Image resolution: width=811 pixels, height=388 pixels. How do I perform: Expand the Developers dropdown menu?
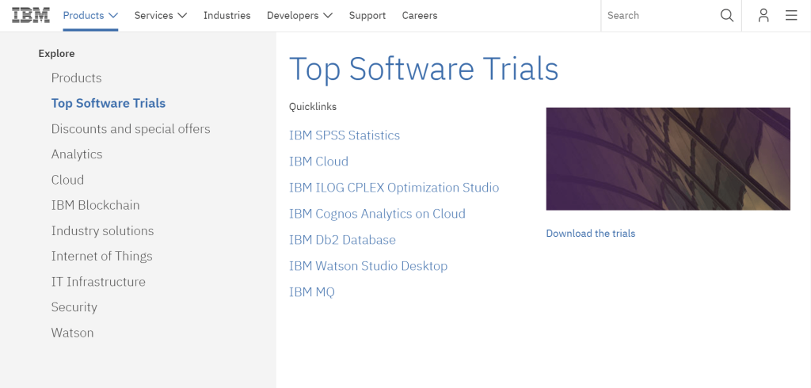coord(299,16)
